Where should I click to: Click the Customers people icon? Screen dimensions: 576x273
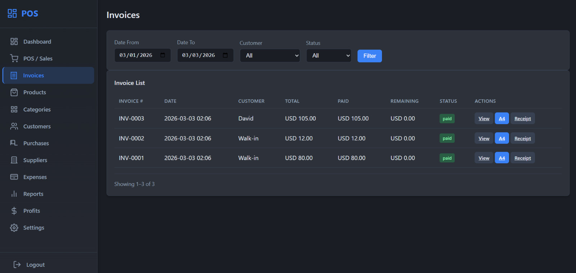(14, 126)
